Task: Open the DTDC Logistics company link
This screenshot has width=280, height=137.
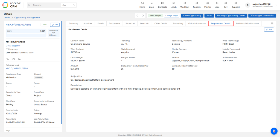Action: click(13, 46)
